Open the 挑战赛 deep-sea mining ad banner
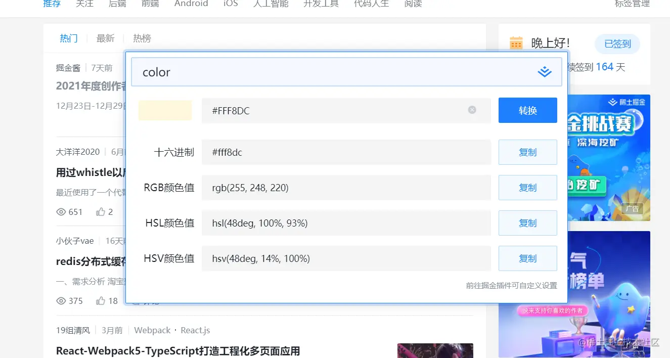670x358 pixels. pyautogui.click(x=609, y=158)
